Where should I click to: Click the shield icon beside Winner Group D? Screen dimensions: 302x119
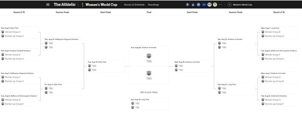point(262,77)
